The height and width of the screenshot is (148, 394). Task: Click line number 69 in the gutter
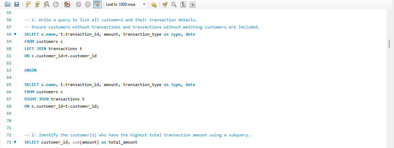point(9,113)
